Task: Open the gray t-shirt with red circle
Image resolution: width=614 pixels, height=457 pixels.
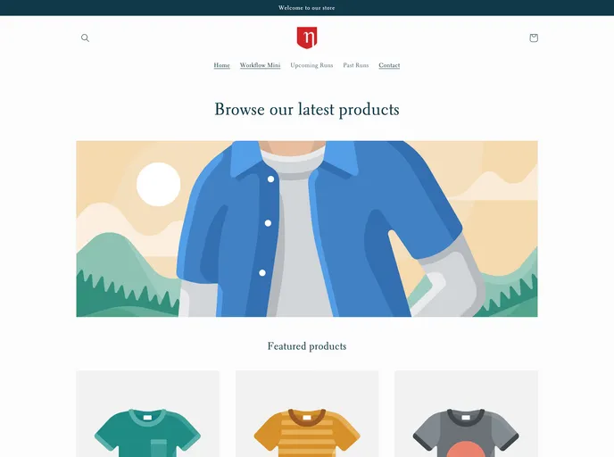Action: (466, 414)
